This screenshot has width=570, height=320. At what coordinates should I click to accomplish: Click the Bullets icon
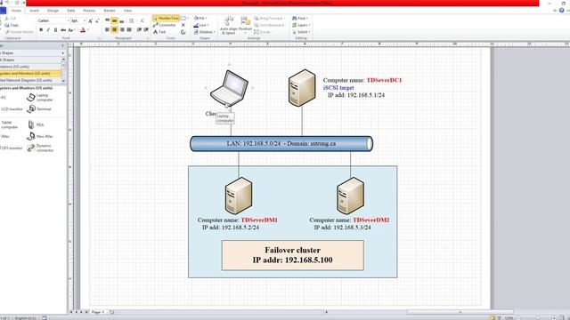131,20
